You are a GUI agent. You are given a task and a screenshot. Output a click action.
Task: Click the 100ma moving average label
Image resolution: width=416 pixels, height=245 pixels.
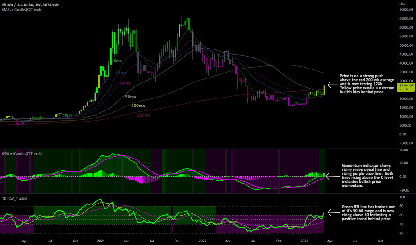coord(138,106)
